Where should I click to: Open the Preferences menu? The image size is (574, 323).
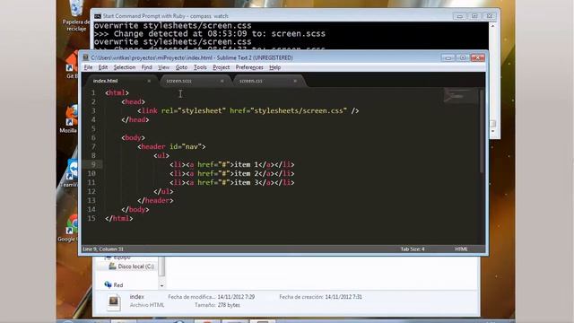tap(249, 67)
